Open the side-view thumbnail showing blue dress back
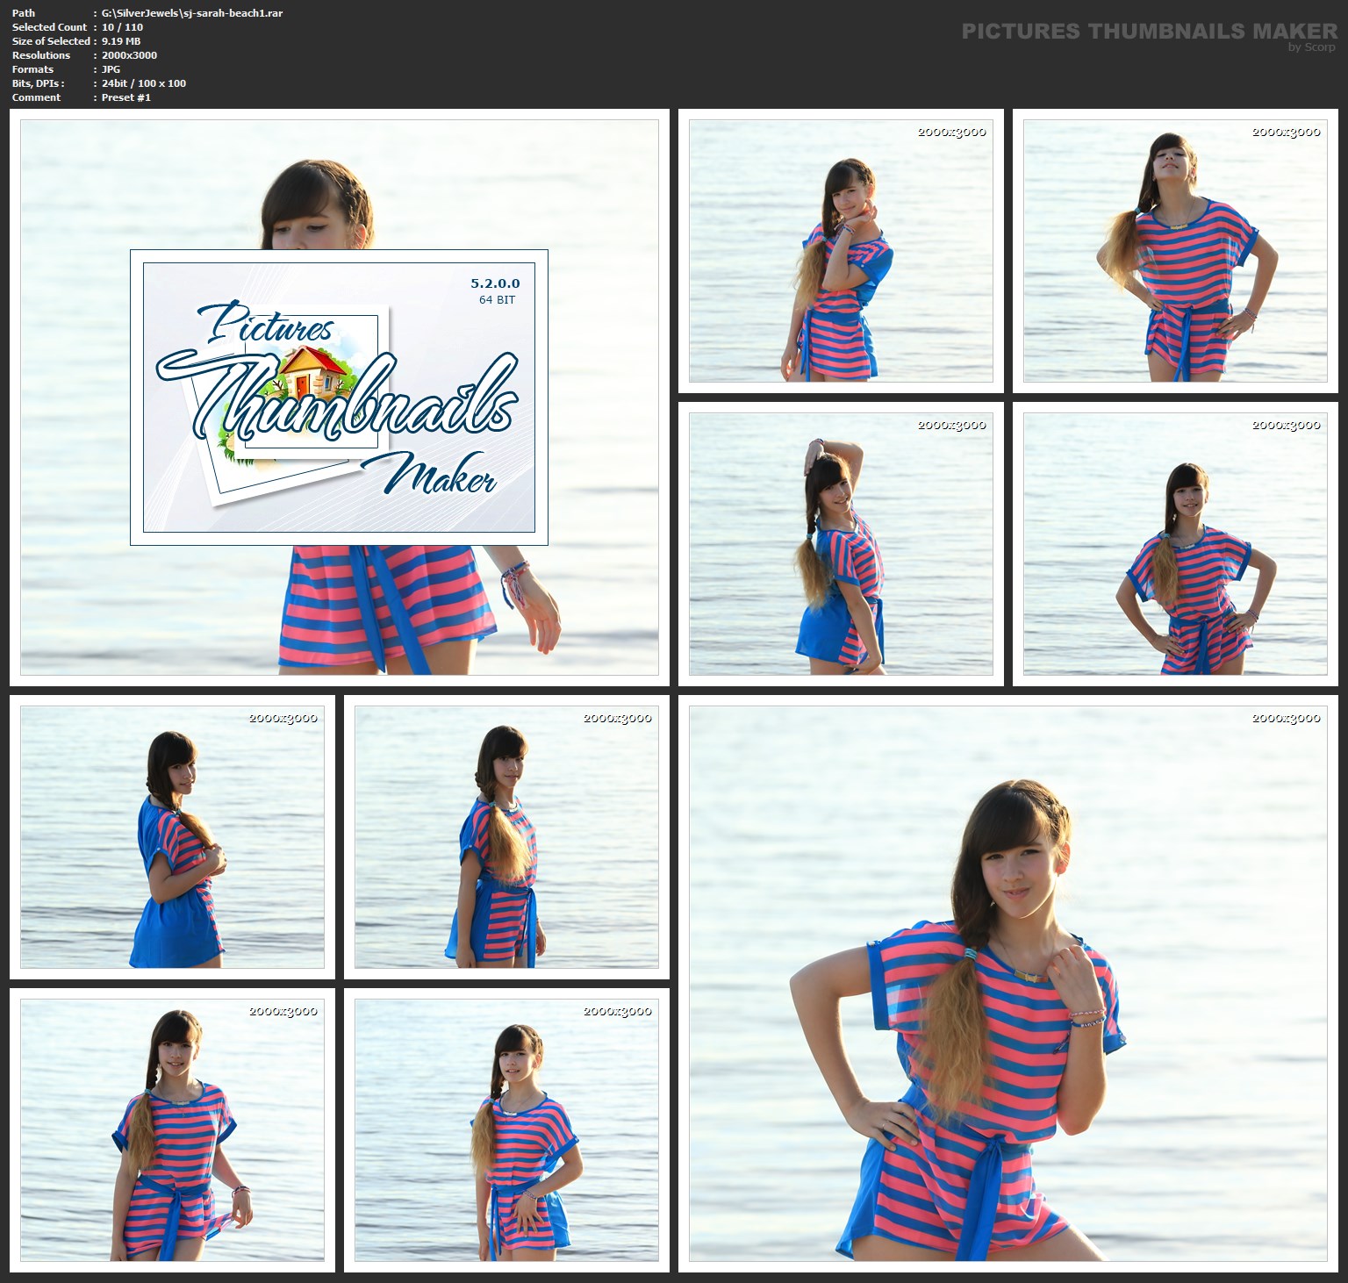This screenshot has height=1283, width=1348. (172, 837)
